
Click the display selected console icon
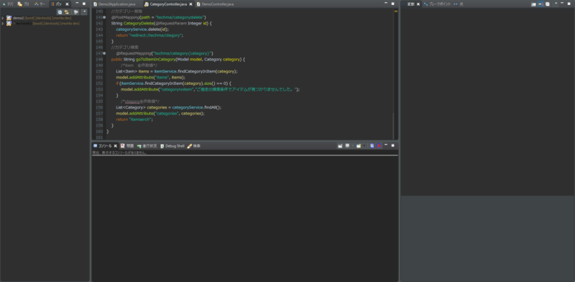point(347,146)
